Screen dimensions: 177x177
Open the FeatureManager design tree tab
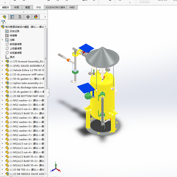coord(4,17)
